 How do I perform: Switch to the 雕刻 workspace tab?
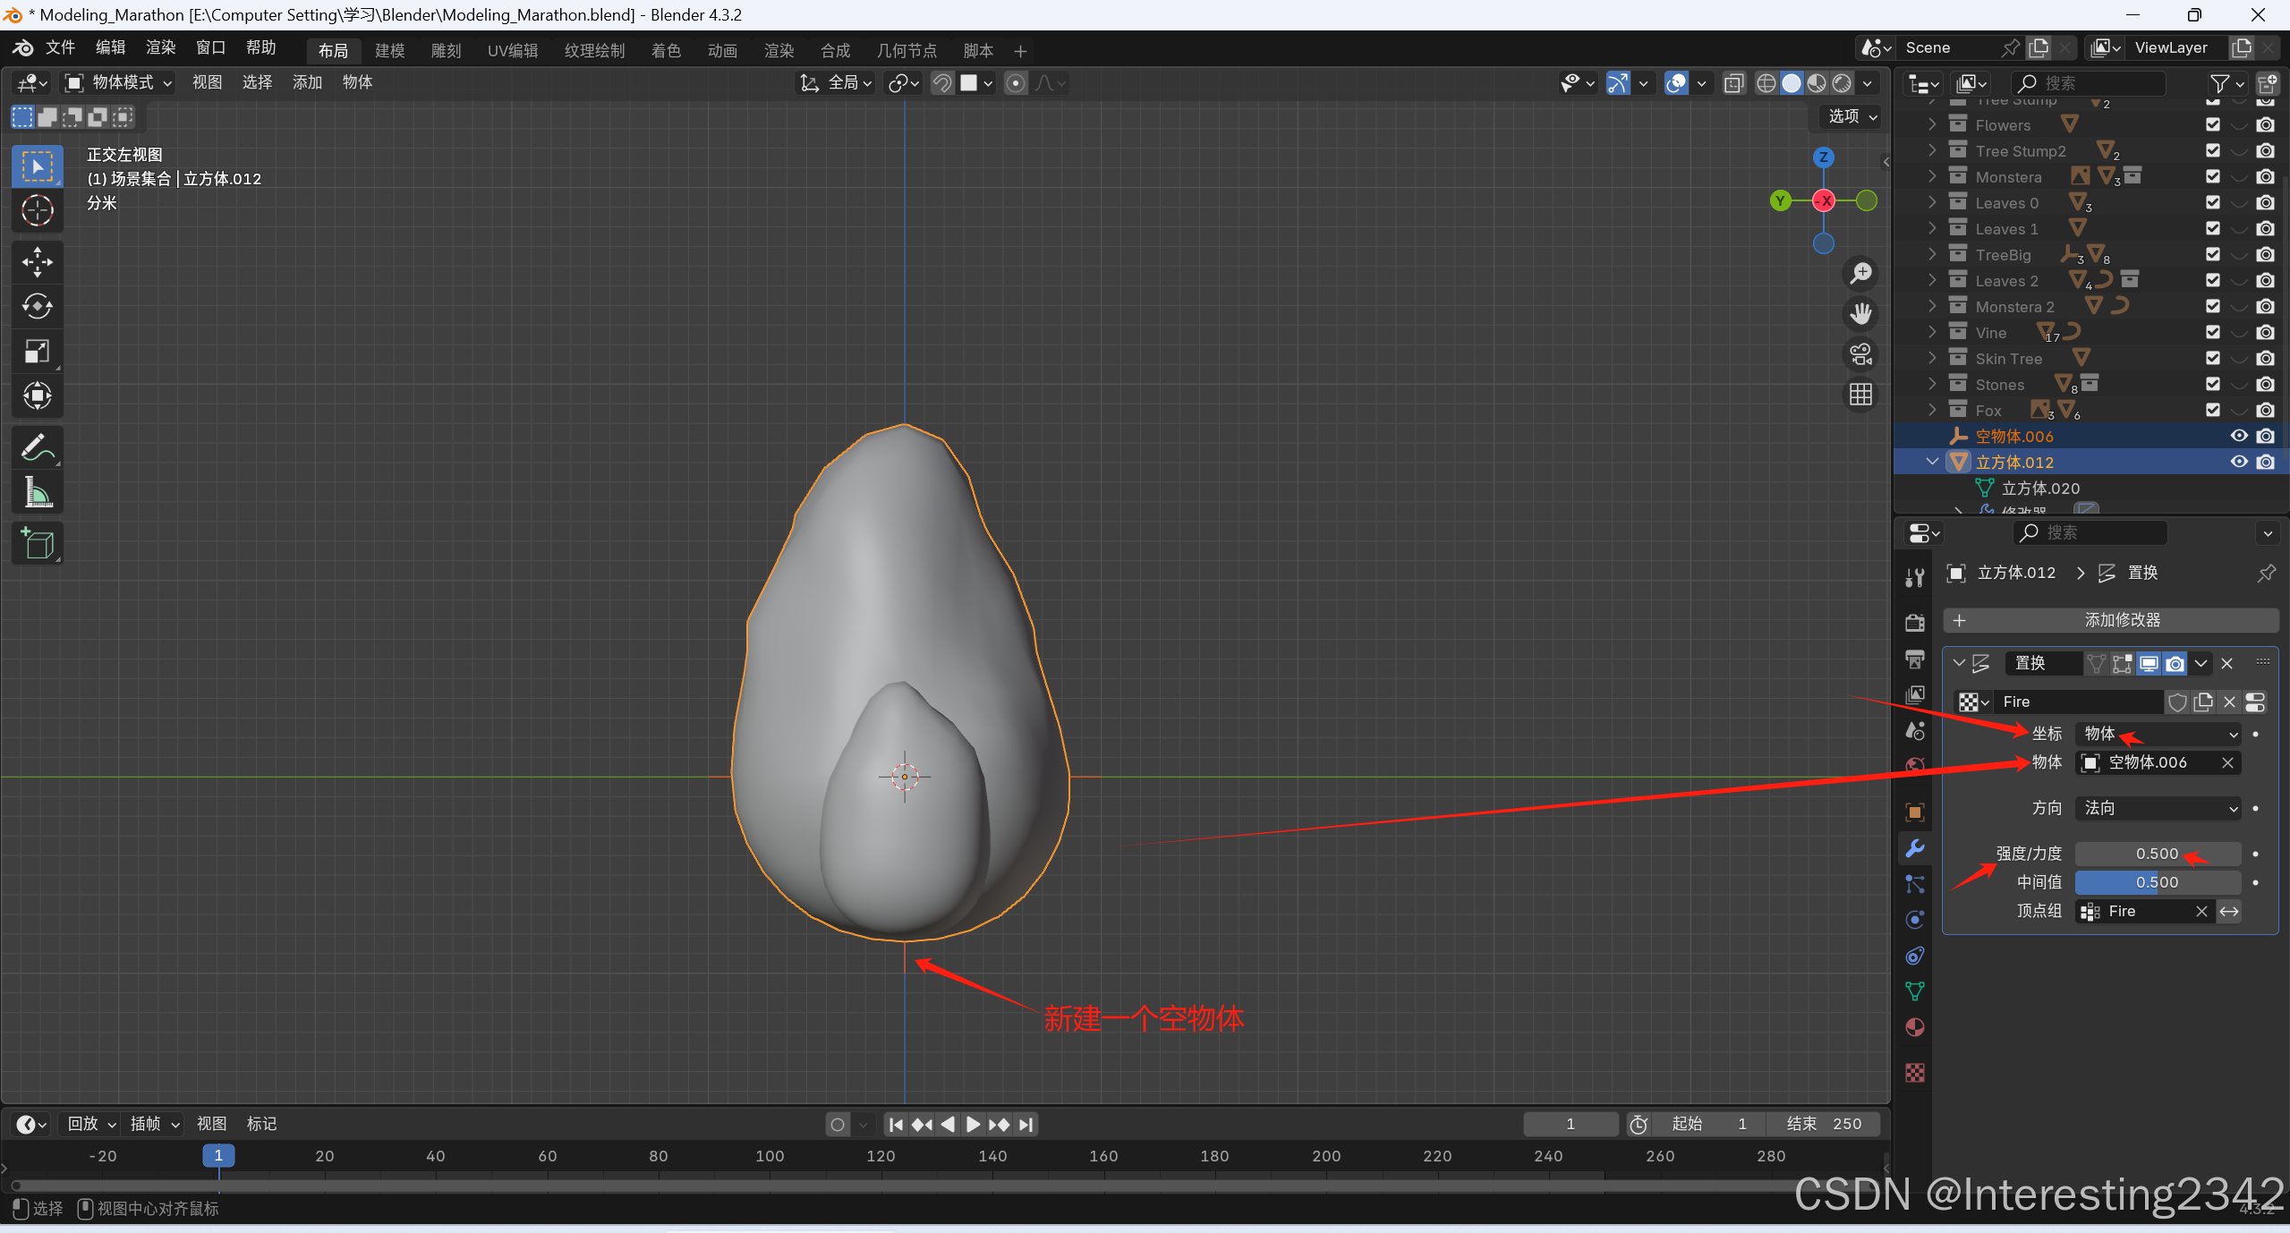click(x=445, y=51)
